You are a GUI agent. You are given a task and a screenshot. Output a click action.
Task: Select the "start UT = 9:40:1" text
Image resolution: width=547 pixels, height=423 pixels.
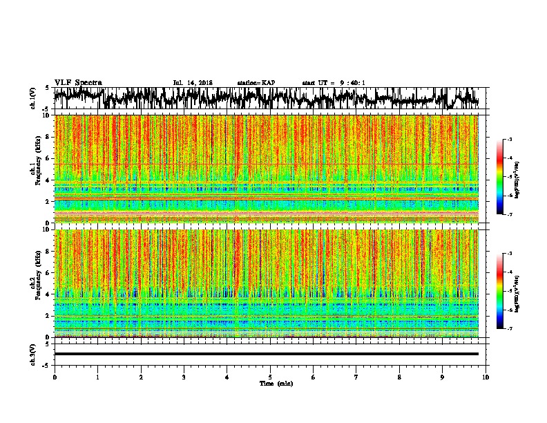(x=334, y=83)
